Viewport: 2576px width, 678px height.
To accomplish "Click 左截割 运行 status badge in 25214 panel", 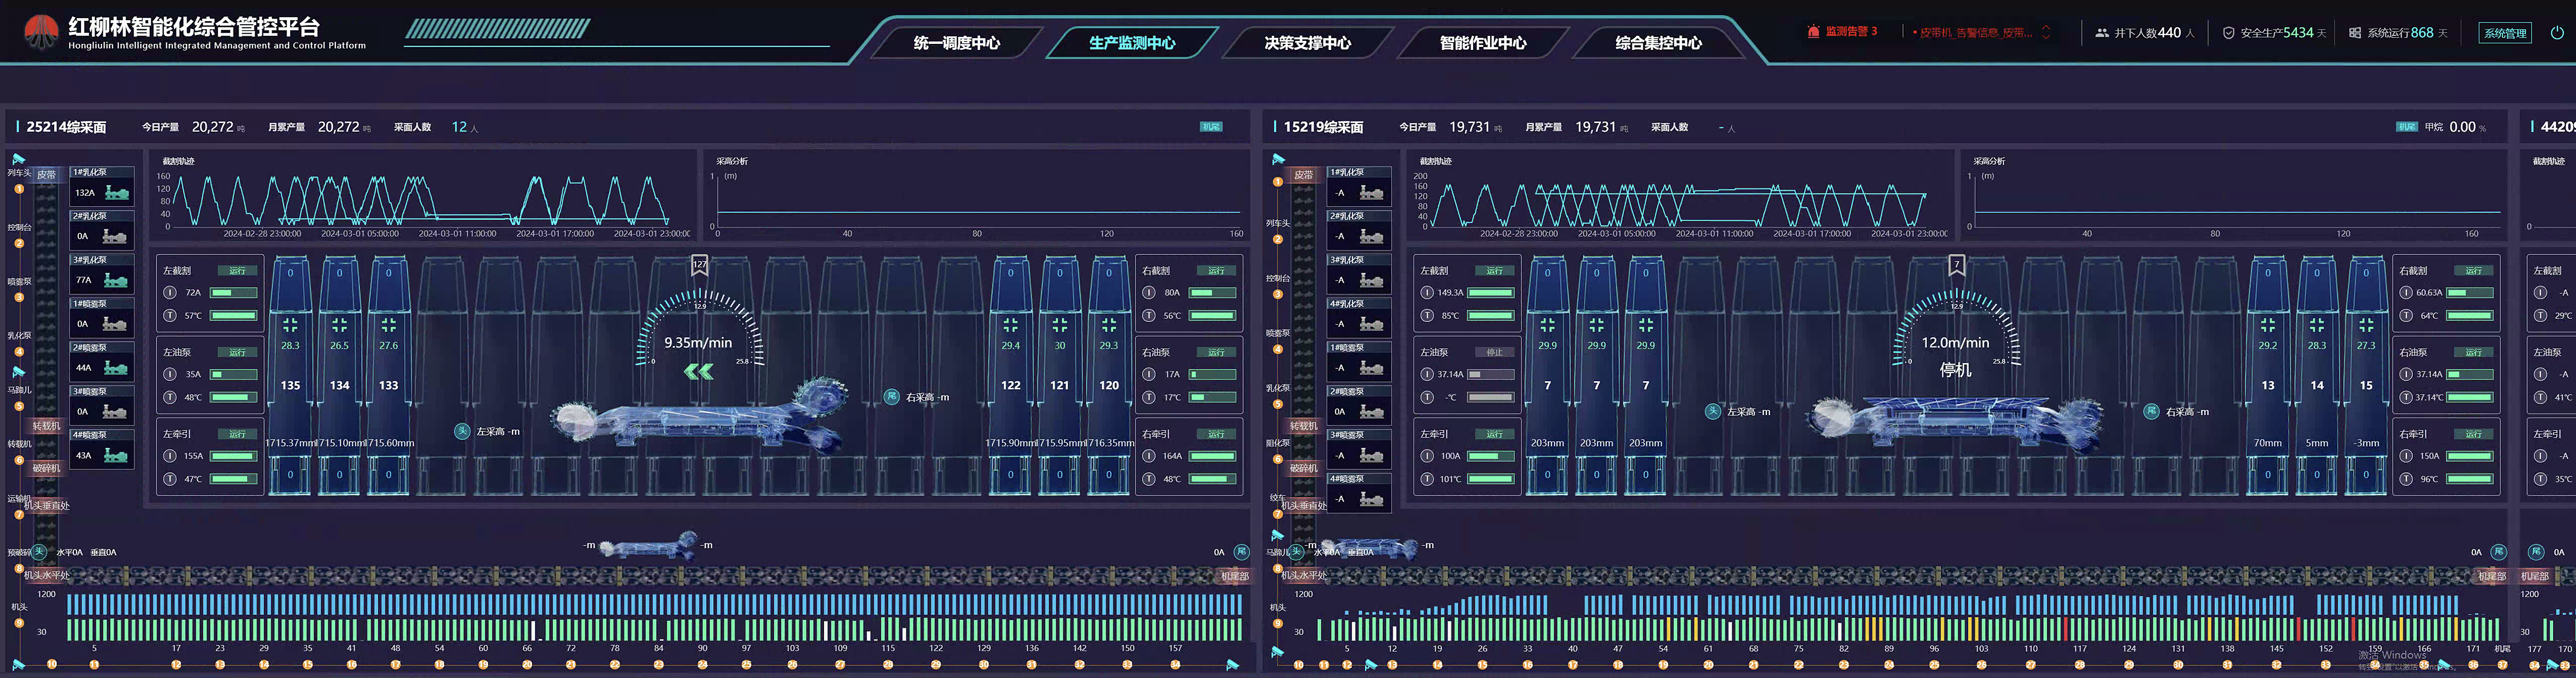I will click(x=237, y=271).
